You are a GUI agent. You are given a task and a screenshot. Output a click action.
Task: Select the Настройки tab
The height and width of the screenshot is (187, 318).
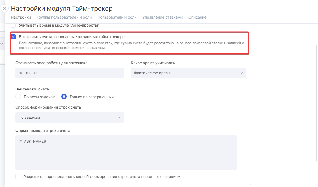21,17
